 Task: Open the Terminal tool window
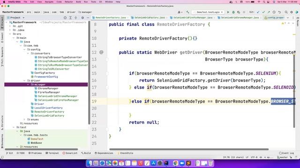point(52,153)
